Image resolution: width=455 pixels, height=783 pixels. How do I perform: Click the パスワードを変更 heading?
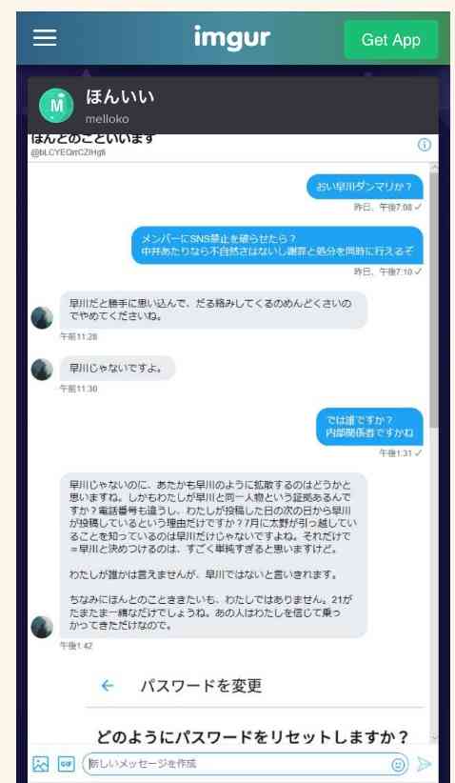pyautogui.click(x=201, y=686)
